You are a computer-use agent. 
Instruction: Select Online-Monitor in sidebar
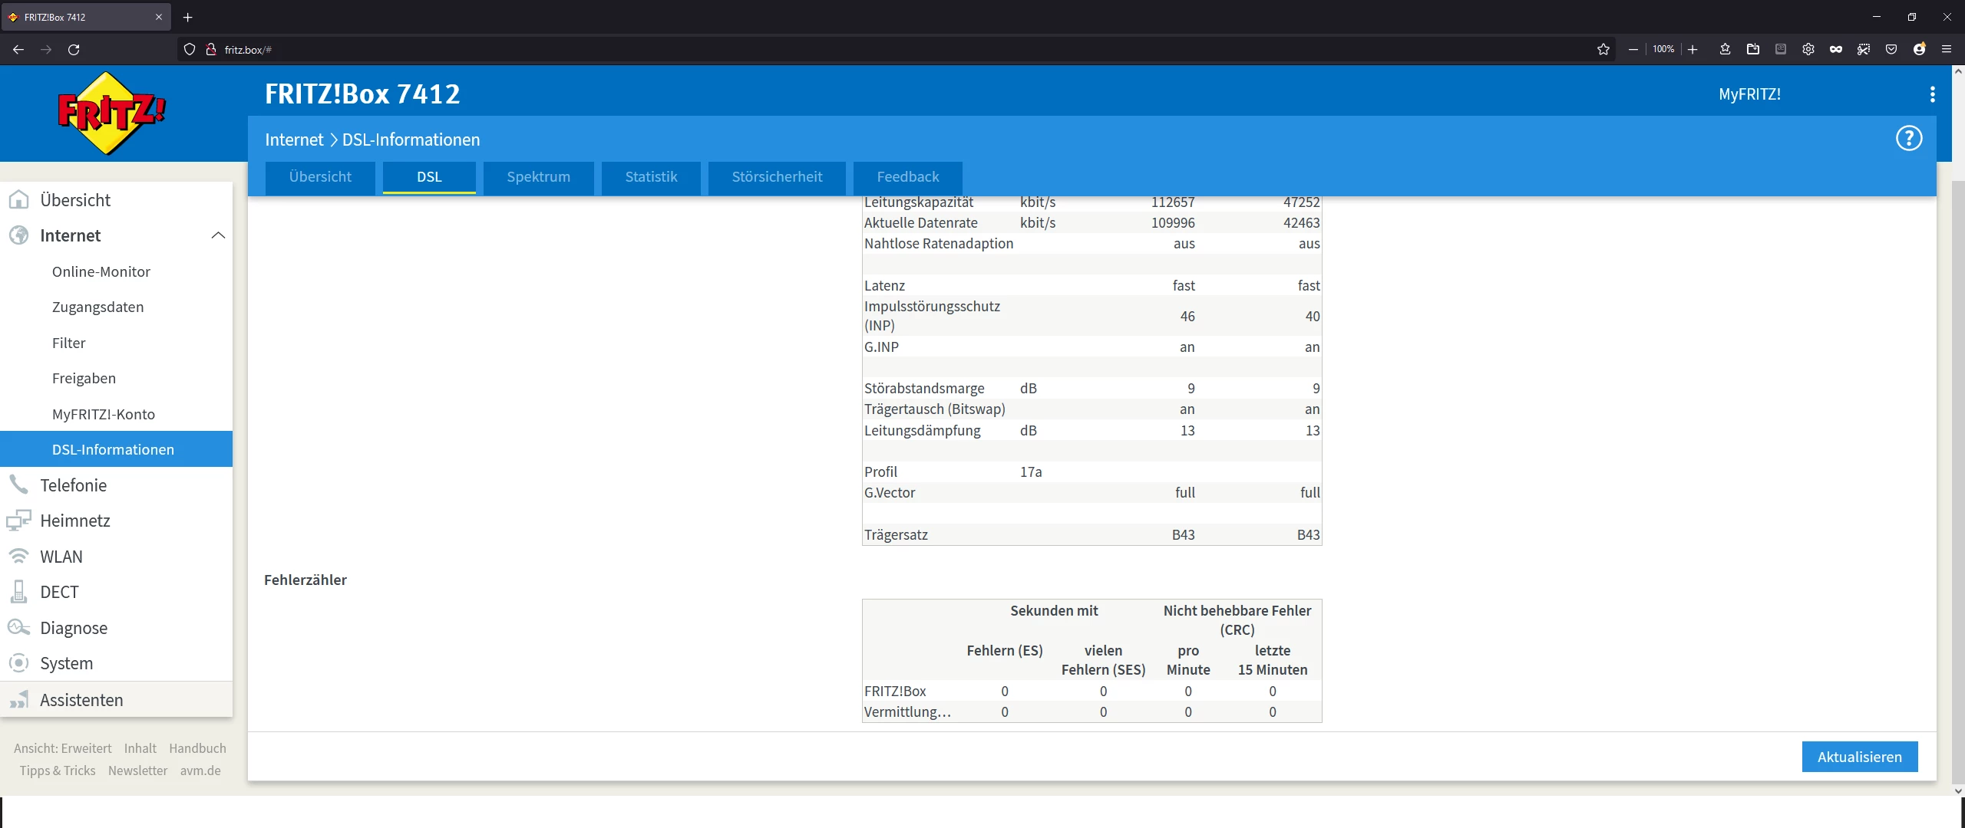click(x=101, y=271)
